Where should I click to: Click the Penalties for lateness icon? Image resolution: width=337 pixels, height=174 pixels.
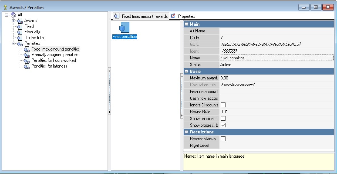26,66
